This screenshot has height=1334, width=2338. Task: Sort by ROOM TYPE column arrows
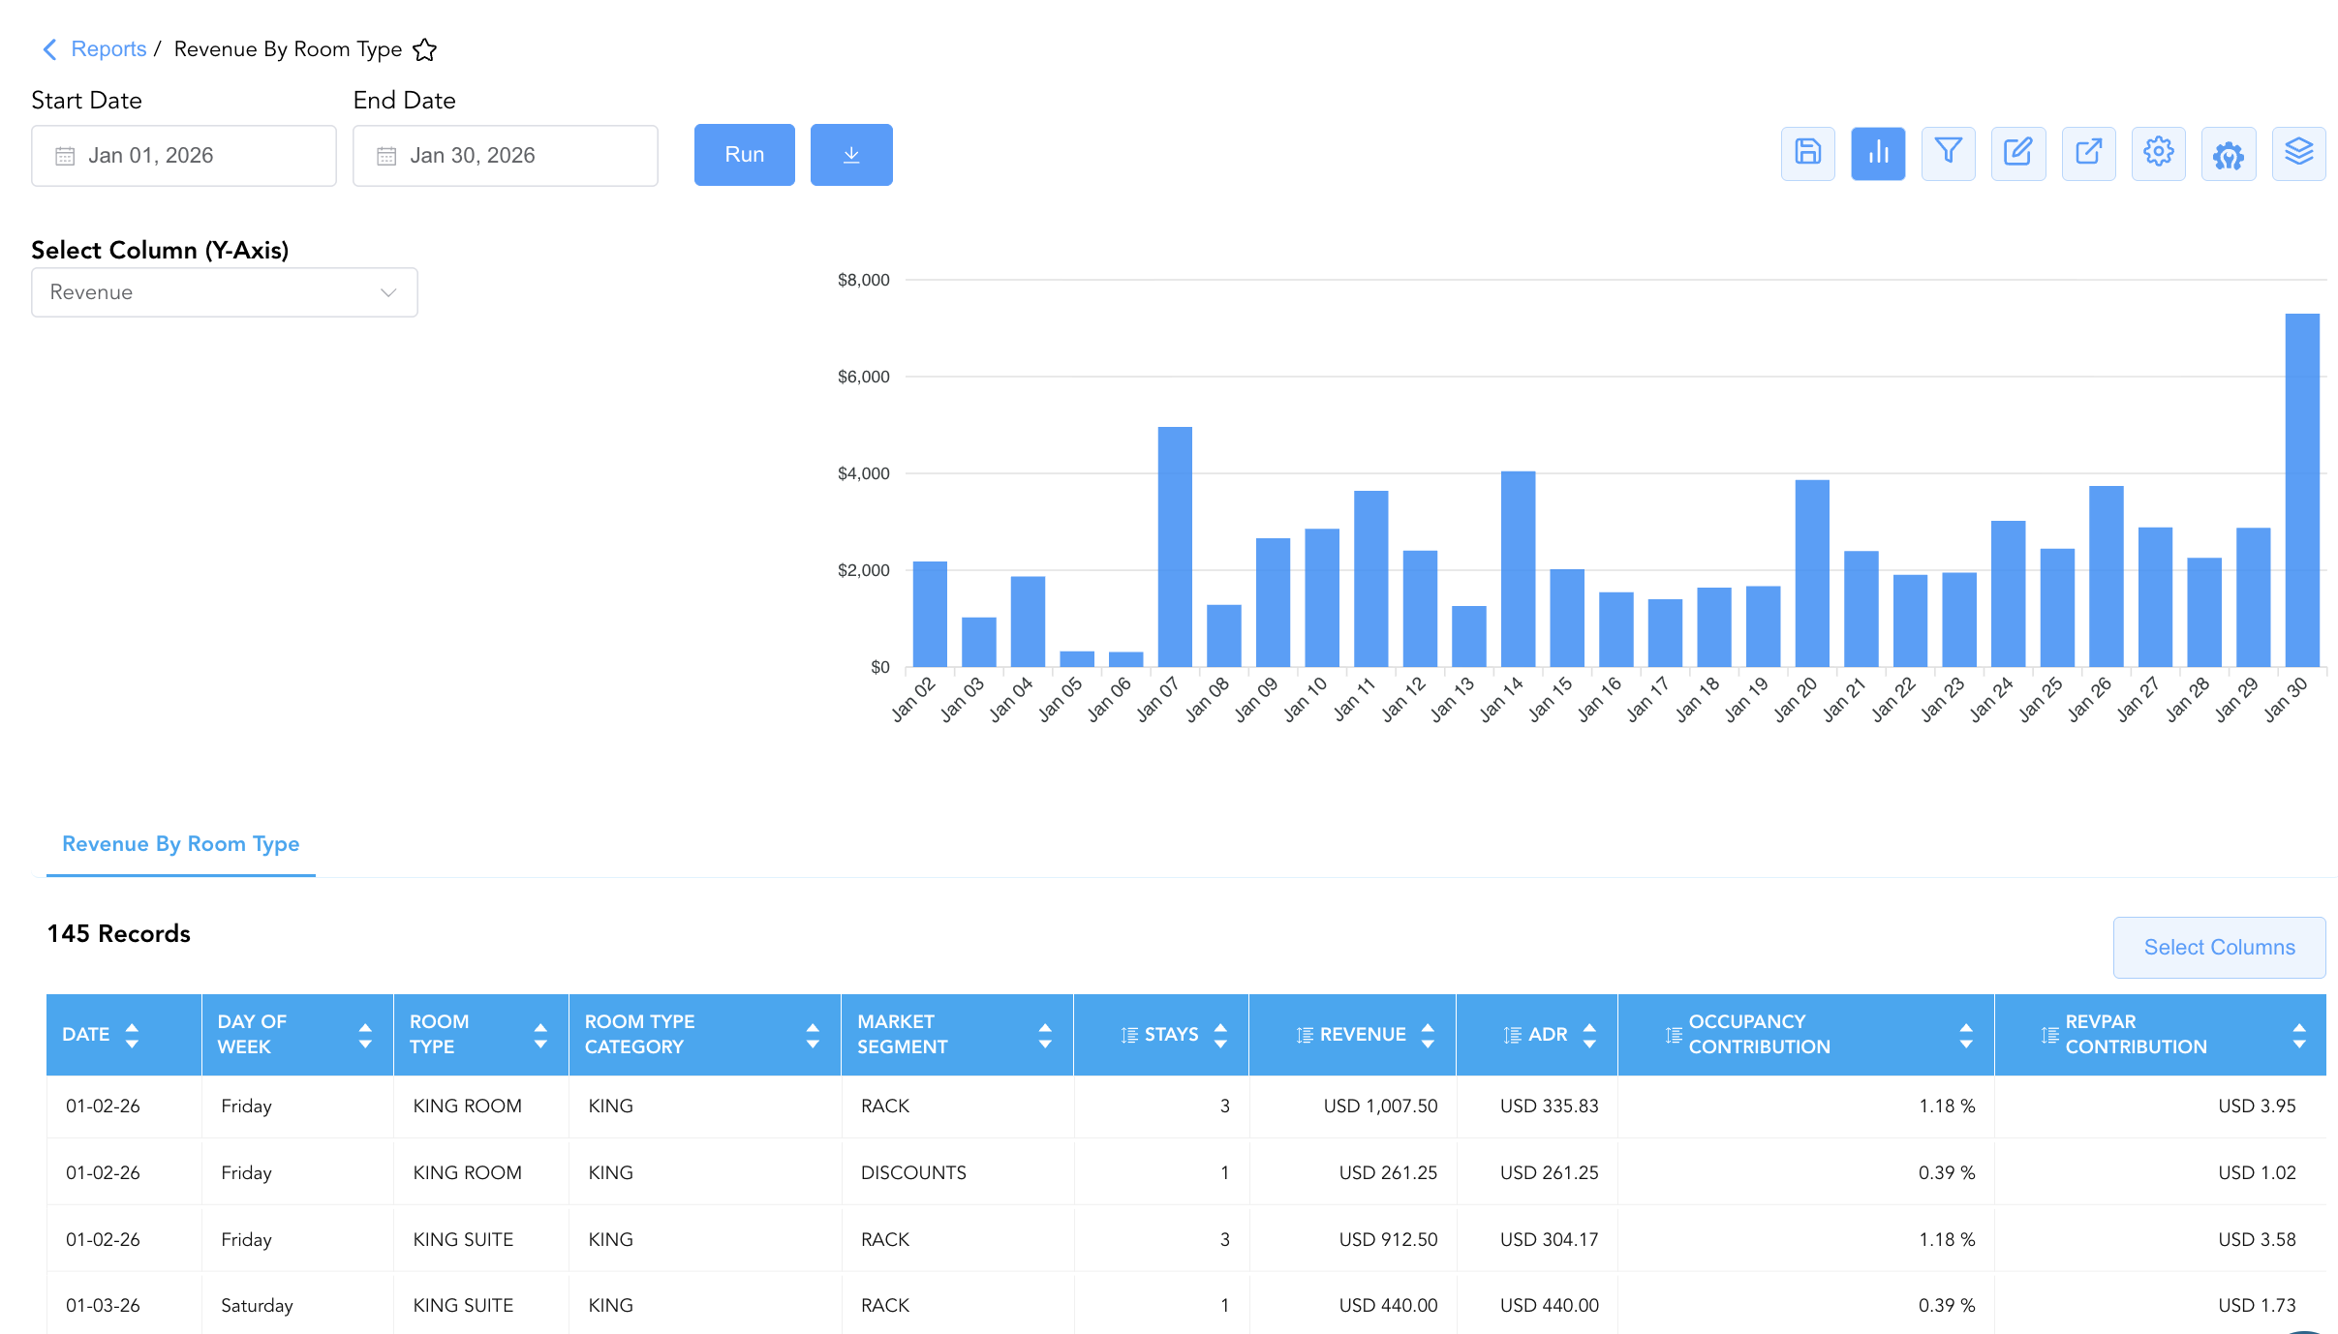point(540,1035)
